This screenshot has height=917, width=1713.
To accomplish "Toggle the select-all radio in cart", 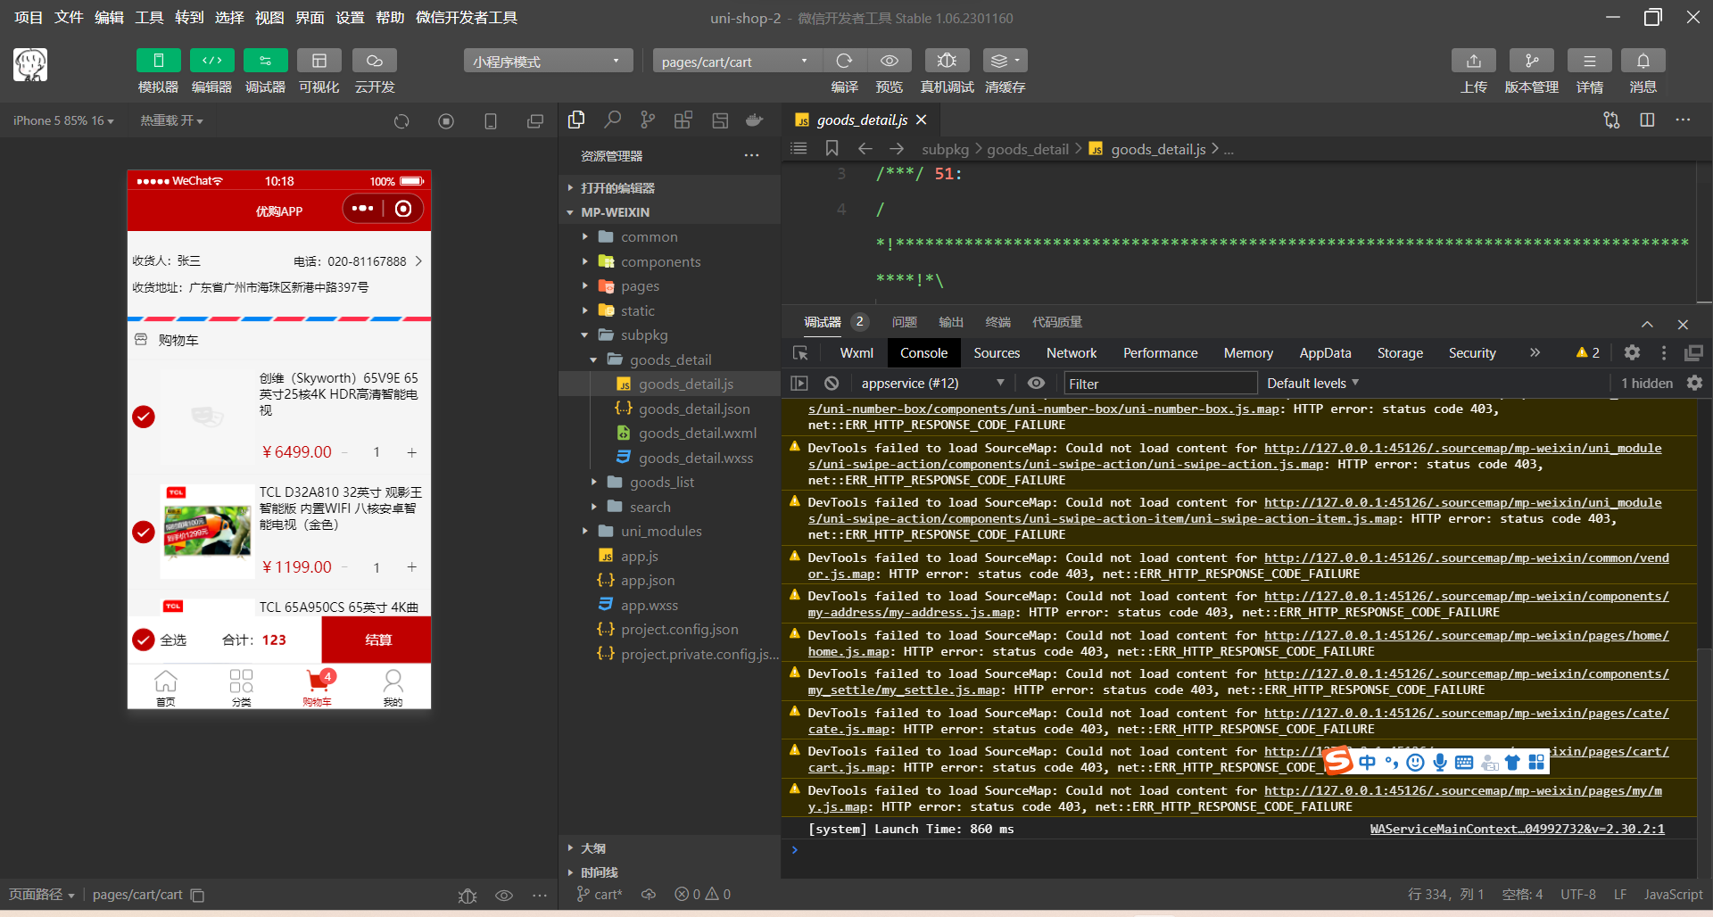I will [144, 640].
